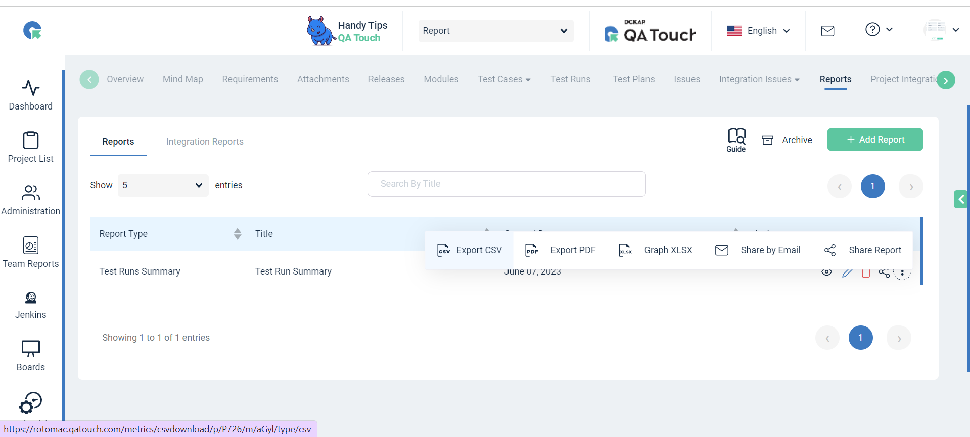Image resolution: width=970 pixels, height=437 pixels.
Task: Focus the Search By Title field
Action: coord(507,184)
